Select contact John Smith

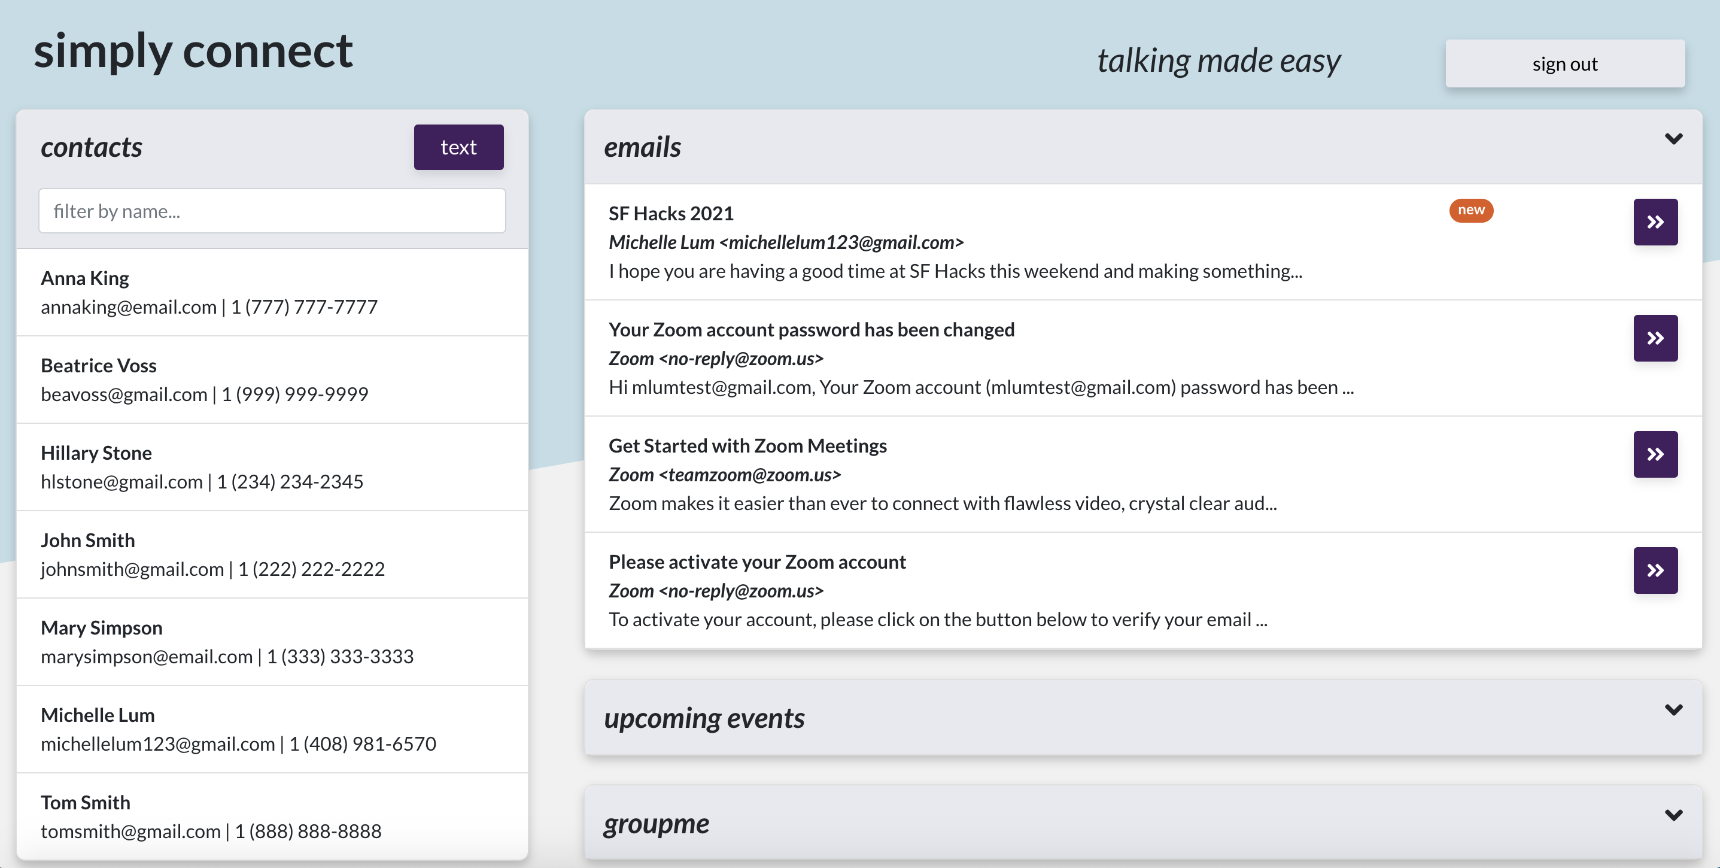point(272,554)
